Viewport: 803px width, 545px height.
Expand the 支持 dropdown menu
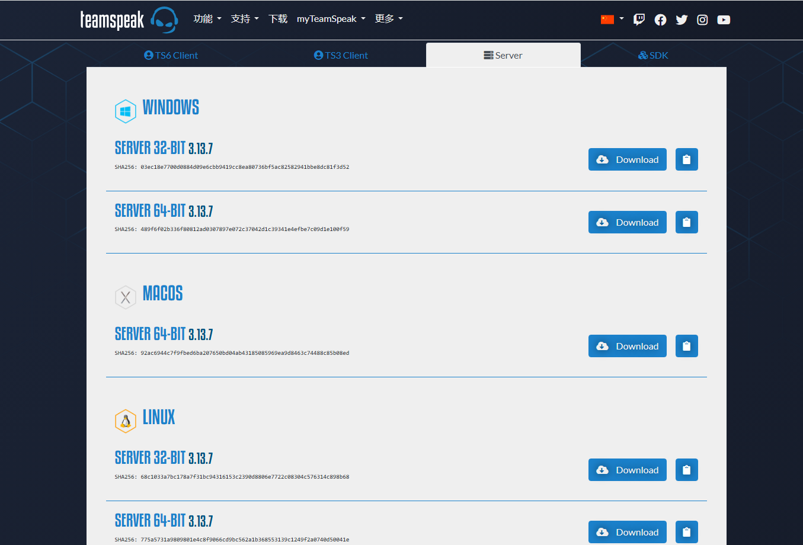[244, 19]
